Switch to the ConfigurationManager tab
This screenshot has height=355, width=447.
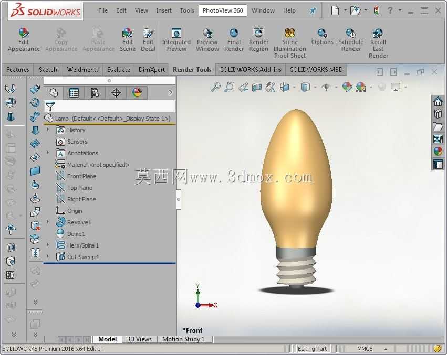(x=95, y=93)
